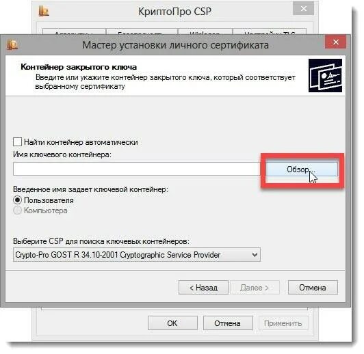Click the wizard title bar app icon

[x=12, y=44]
